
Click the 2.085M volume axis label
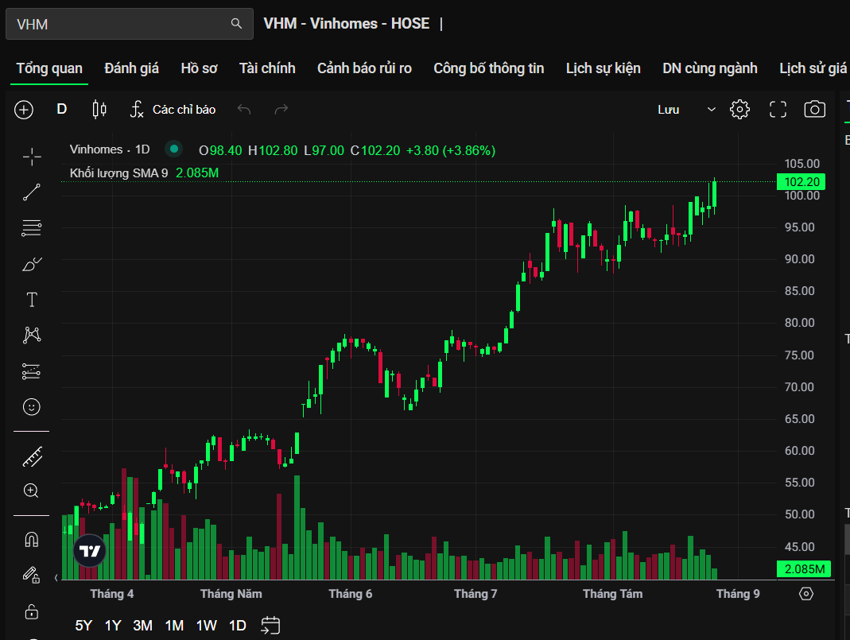click(805, 569)
